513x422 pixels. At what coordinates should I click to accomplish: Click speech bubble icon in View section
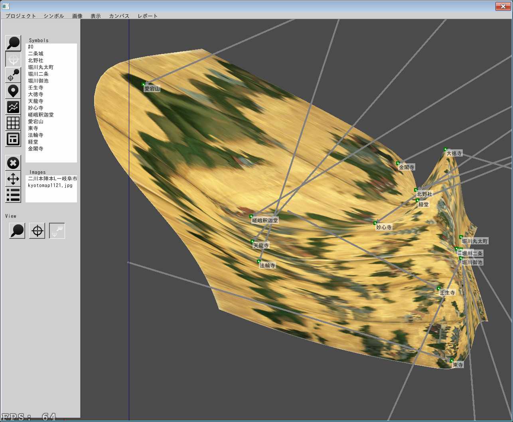[17, 231]
